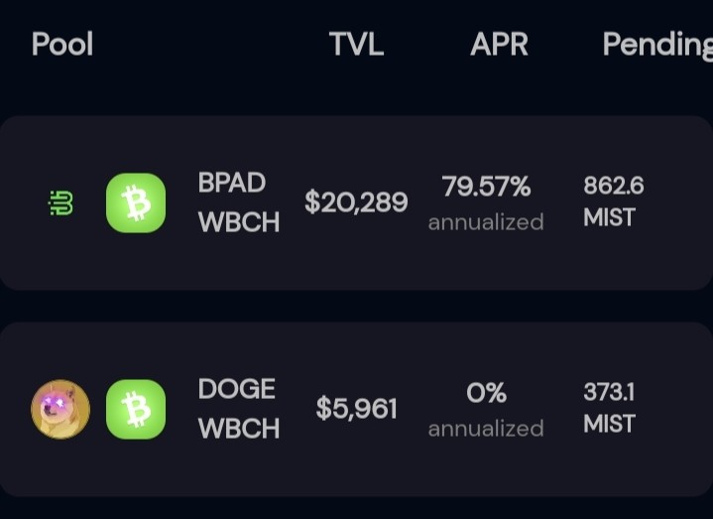Viewport: 713px width, 519px height.
Task: Expand the BPAD WBCH pool card
Action: click(x=357, y=202)
